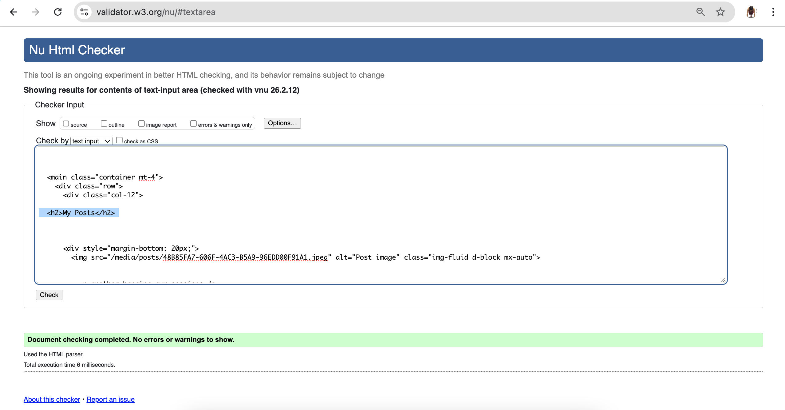Screen dimensions: 785x410
Task: Select the highlighted My Posts heading text
Action: point(79,212)
